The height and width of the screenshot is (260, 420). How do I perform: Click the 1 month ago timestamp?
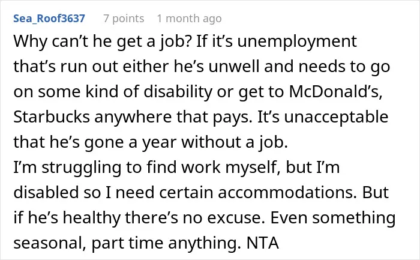pyautogui.click(x=190, y=19)
